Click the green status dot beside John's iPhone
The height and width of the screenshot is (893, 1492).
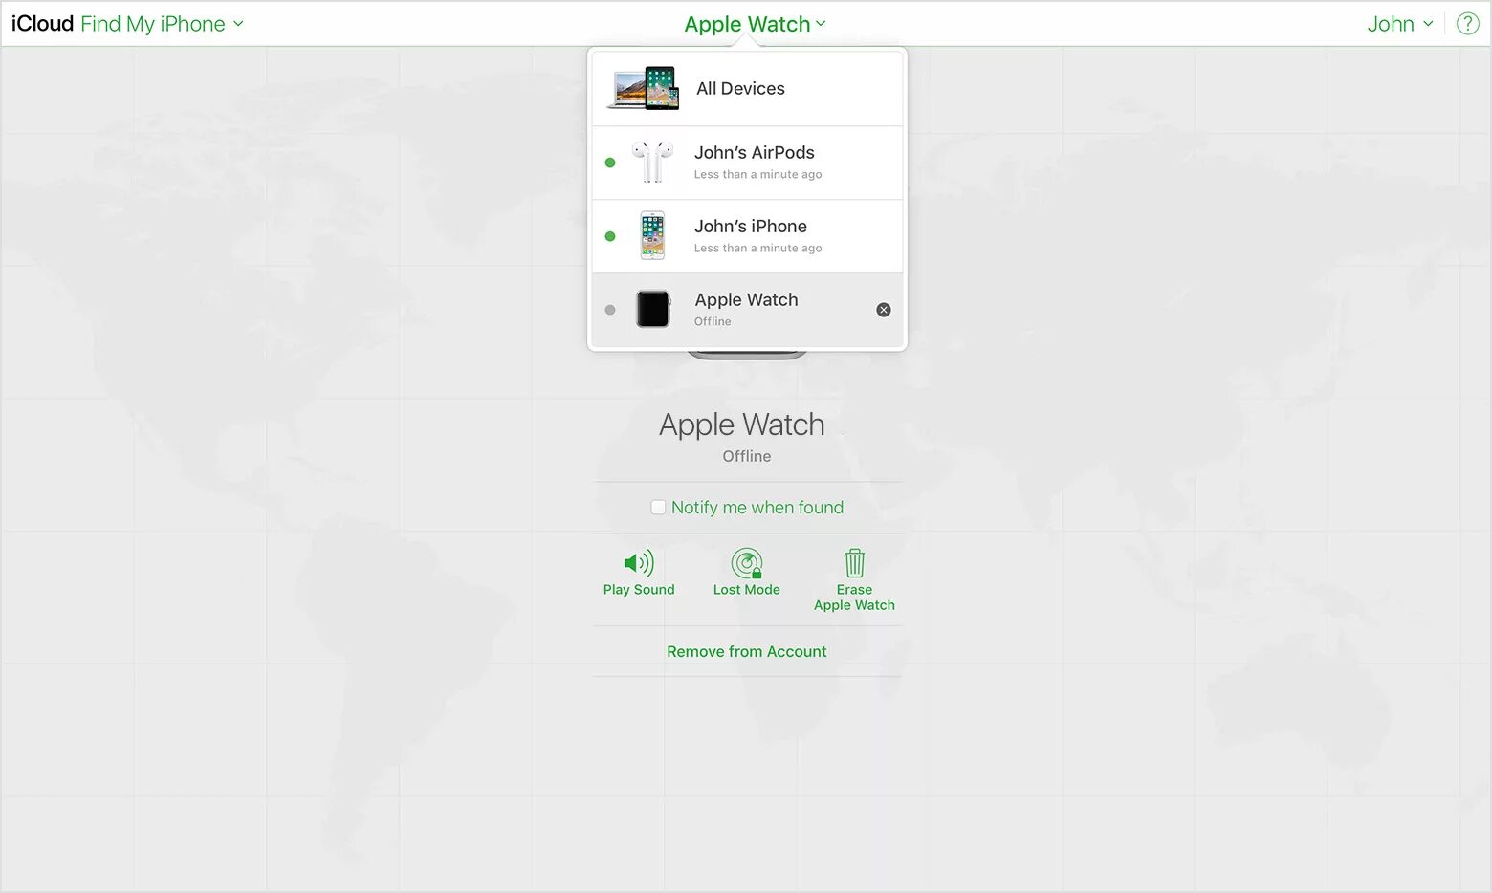610,236
